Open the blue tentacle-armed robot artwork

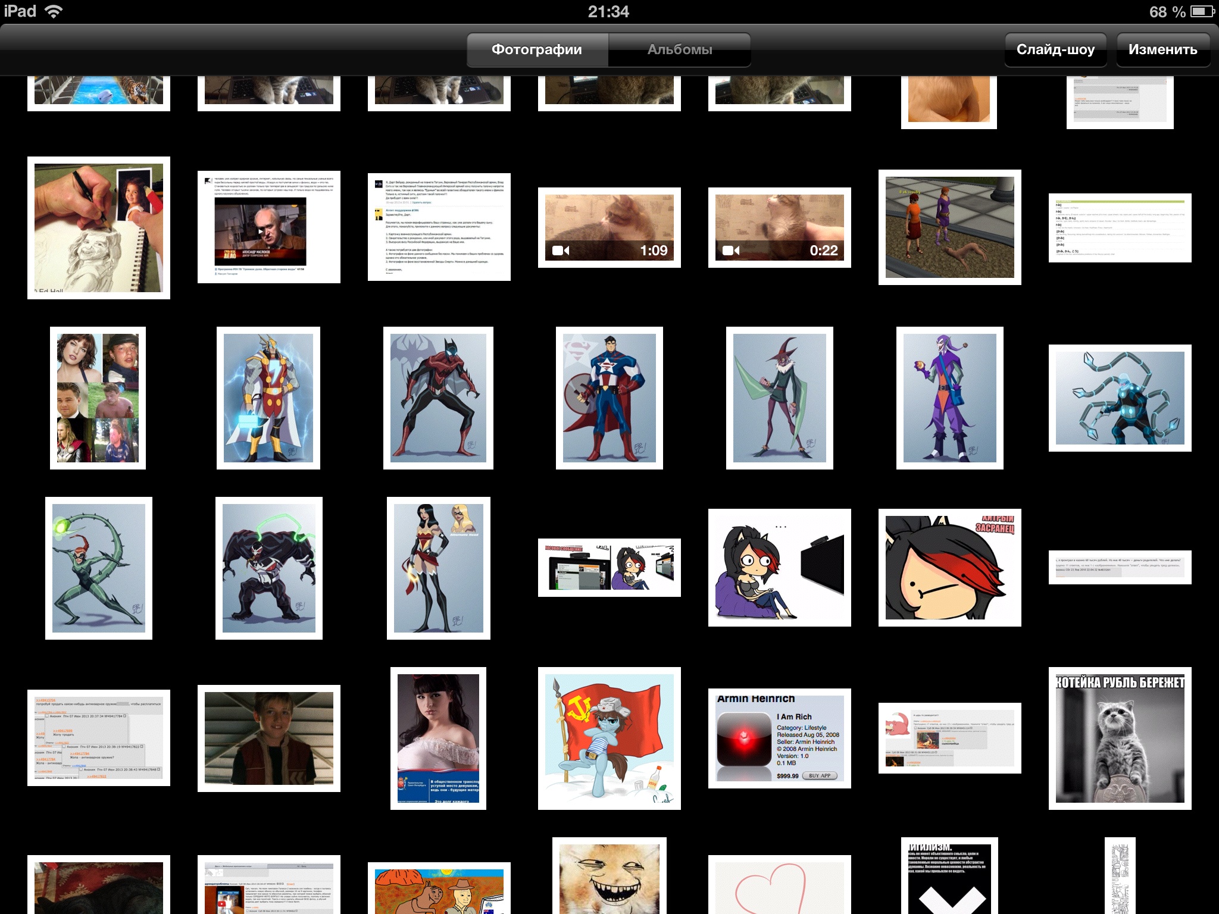pyautogui.click(x=1120, y=397)
